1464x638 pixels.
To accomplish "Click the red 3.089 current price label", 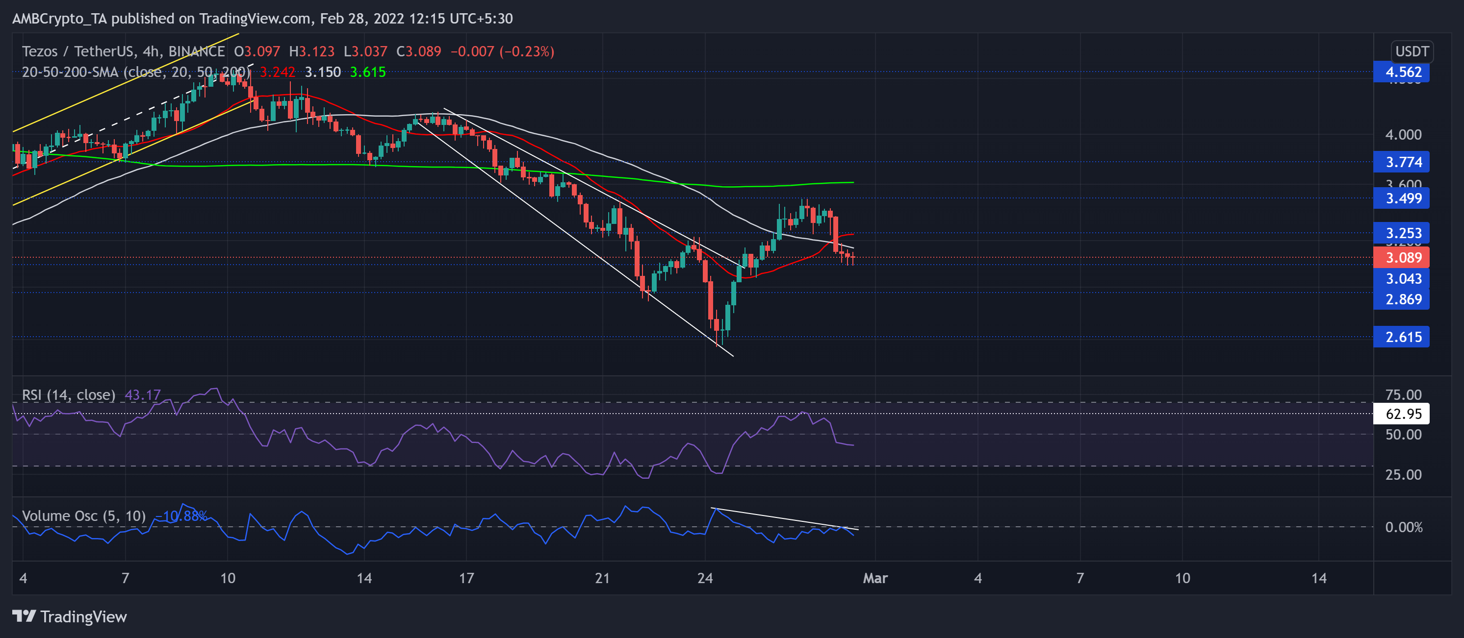I will pos(1402,258).
